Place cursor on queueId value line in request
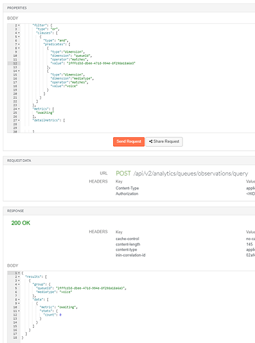255x343 pixels. click(x=93, y=63)
